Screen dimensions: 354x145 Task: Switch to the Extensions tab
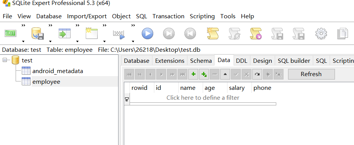coord(170,61)
